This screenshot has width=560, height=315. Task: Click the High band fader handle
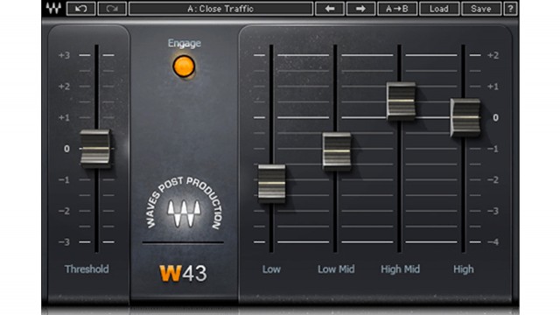(x=465, y=118)
